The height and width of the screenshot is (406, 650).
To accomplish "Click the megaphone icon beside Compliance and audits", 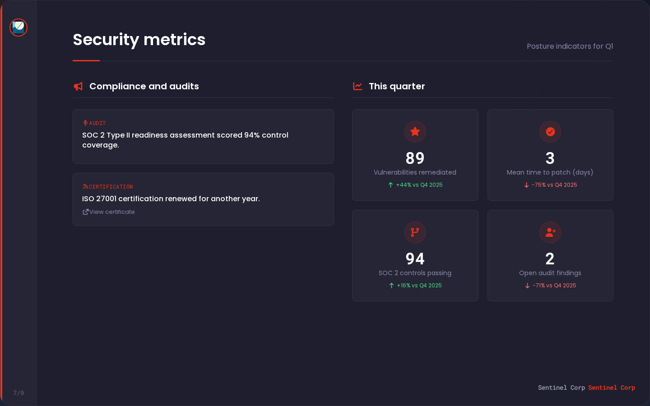I will (x=78, y=86).
